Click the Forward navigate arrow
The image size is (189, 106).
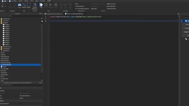tap(14, 5)
